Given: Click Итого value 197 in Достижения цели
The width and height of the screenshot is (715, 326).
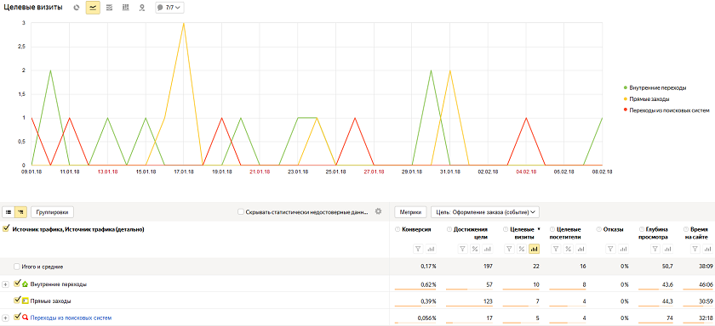Looking at the screenshot, I should [488, 267].
